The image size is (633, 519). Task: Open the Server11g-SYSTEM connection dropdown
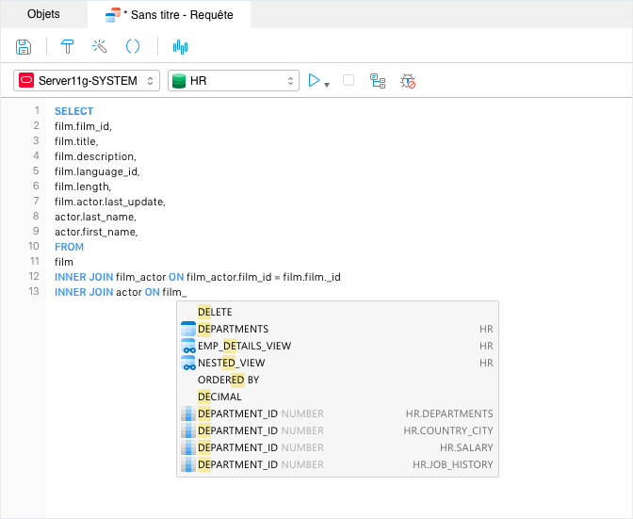[87, 81]
